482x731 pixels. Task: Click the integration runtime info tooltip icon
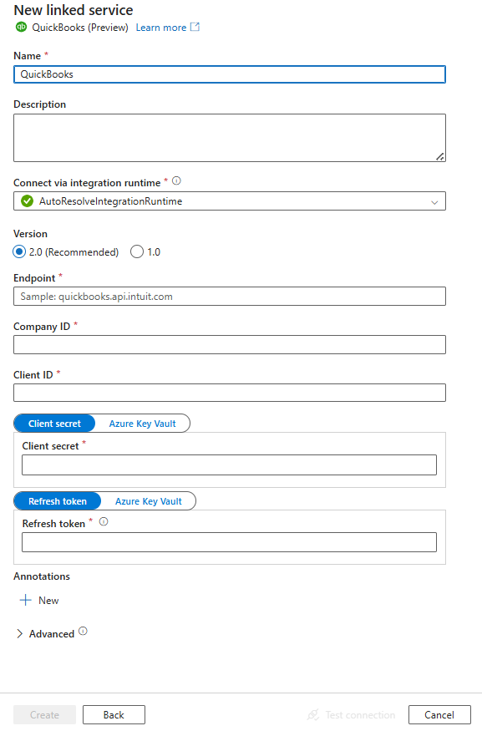pos(175,180)
